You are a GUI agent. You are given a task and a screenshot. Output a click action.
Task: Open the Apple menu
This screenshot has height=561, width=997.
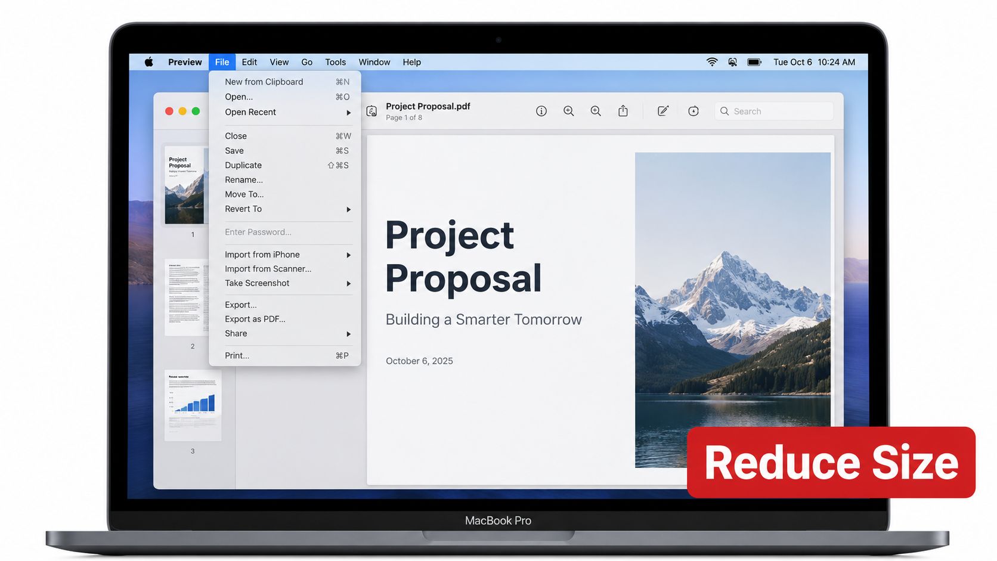click(x=149, y=62)
